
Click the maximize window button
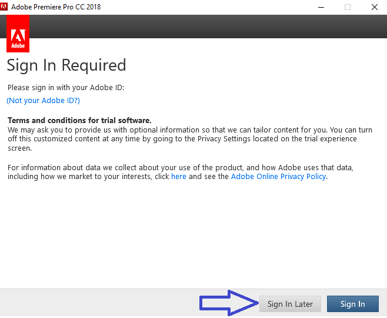tap(348, 7)
